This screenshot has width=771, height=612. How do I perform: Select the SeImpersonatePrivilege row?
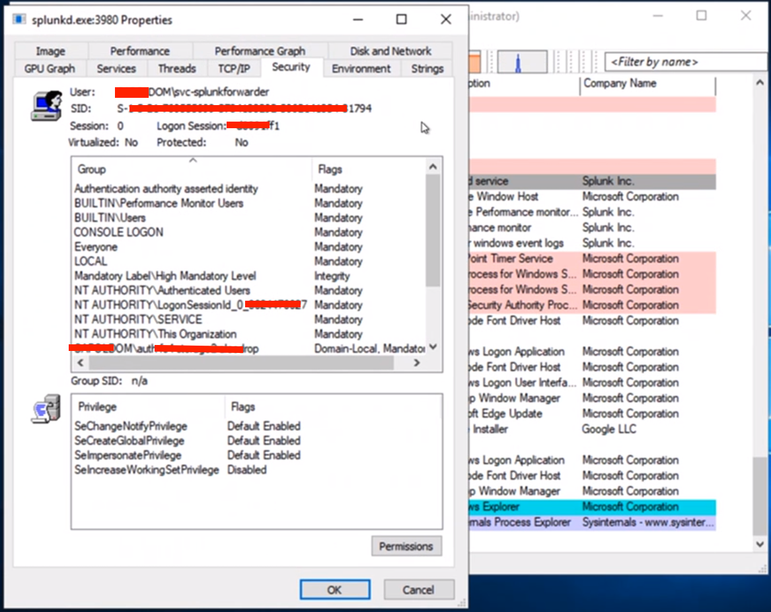point(128,455)
